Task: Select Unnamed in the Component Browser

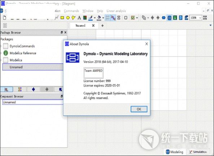Action: click(33, 102)
